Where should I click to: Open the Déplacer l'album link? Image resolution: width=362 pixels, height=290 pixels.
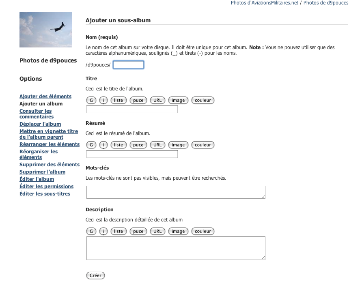coord(40,124)
